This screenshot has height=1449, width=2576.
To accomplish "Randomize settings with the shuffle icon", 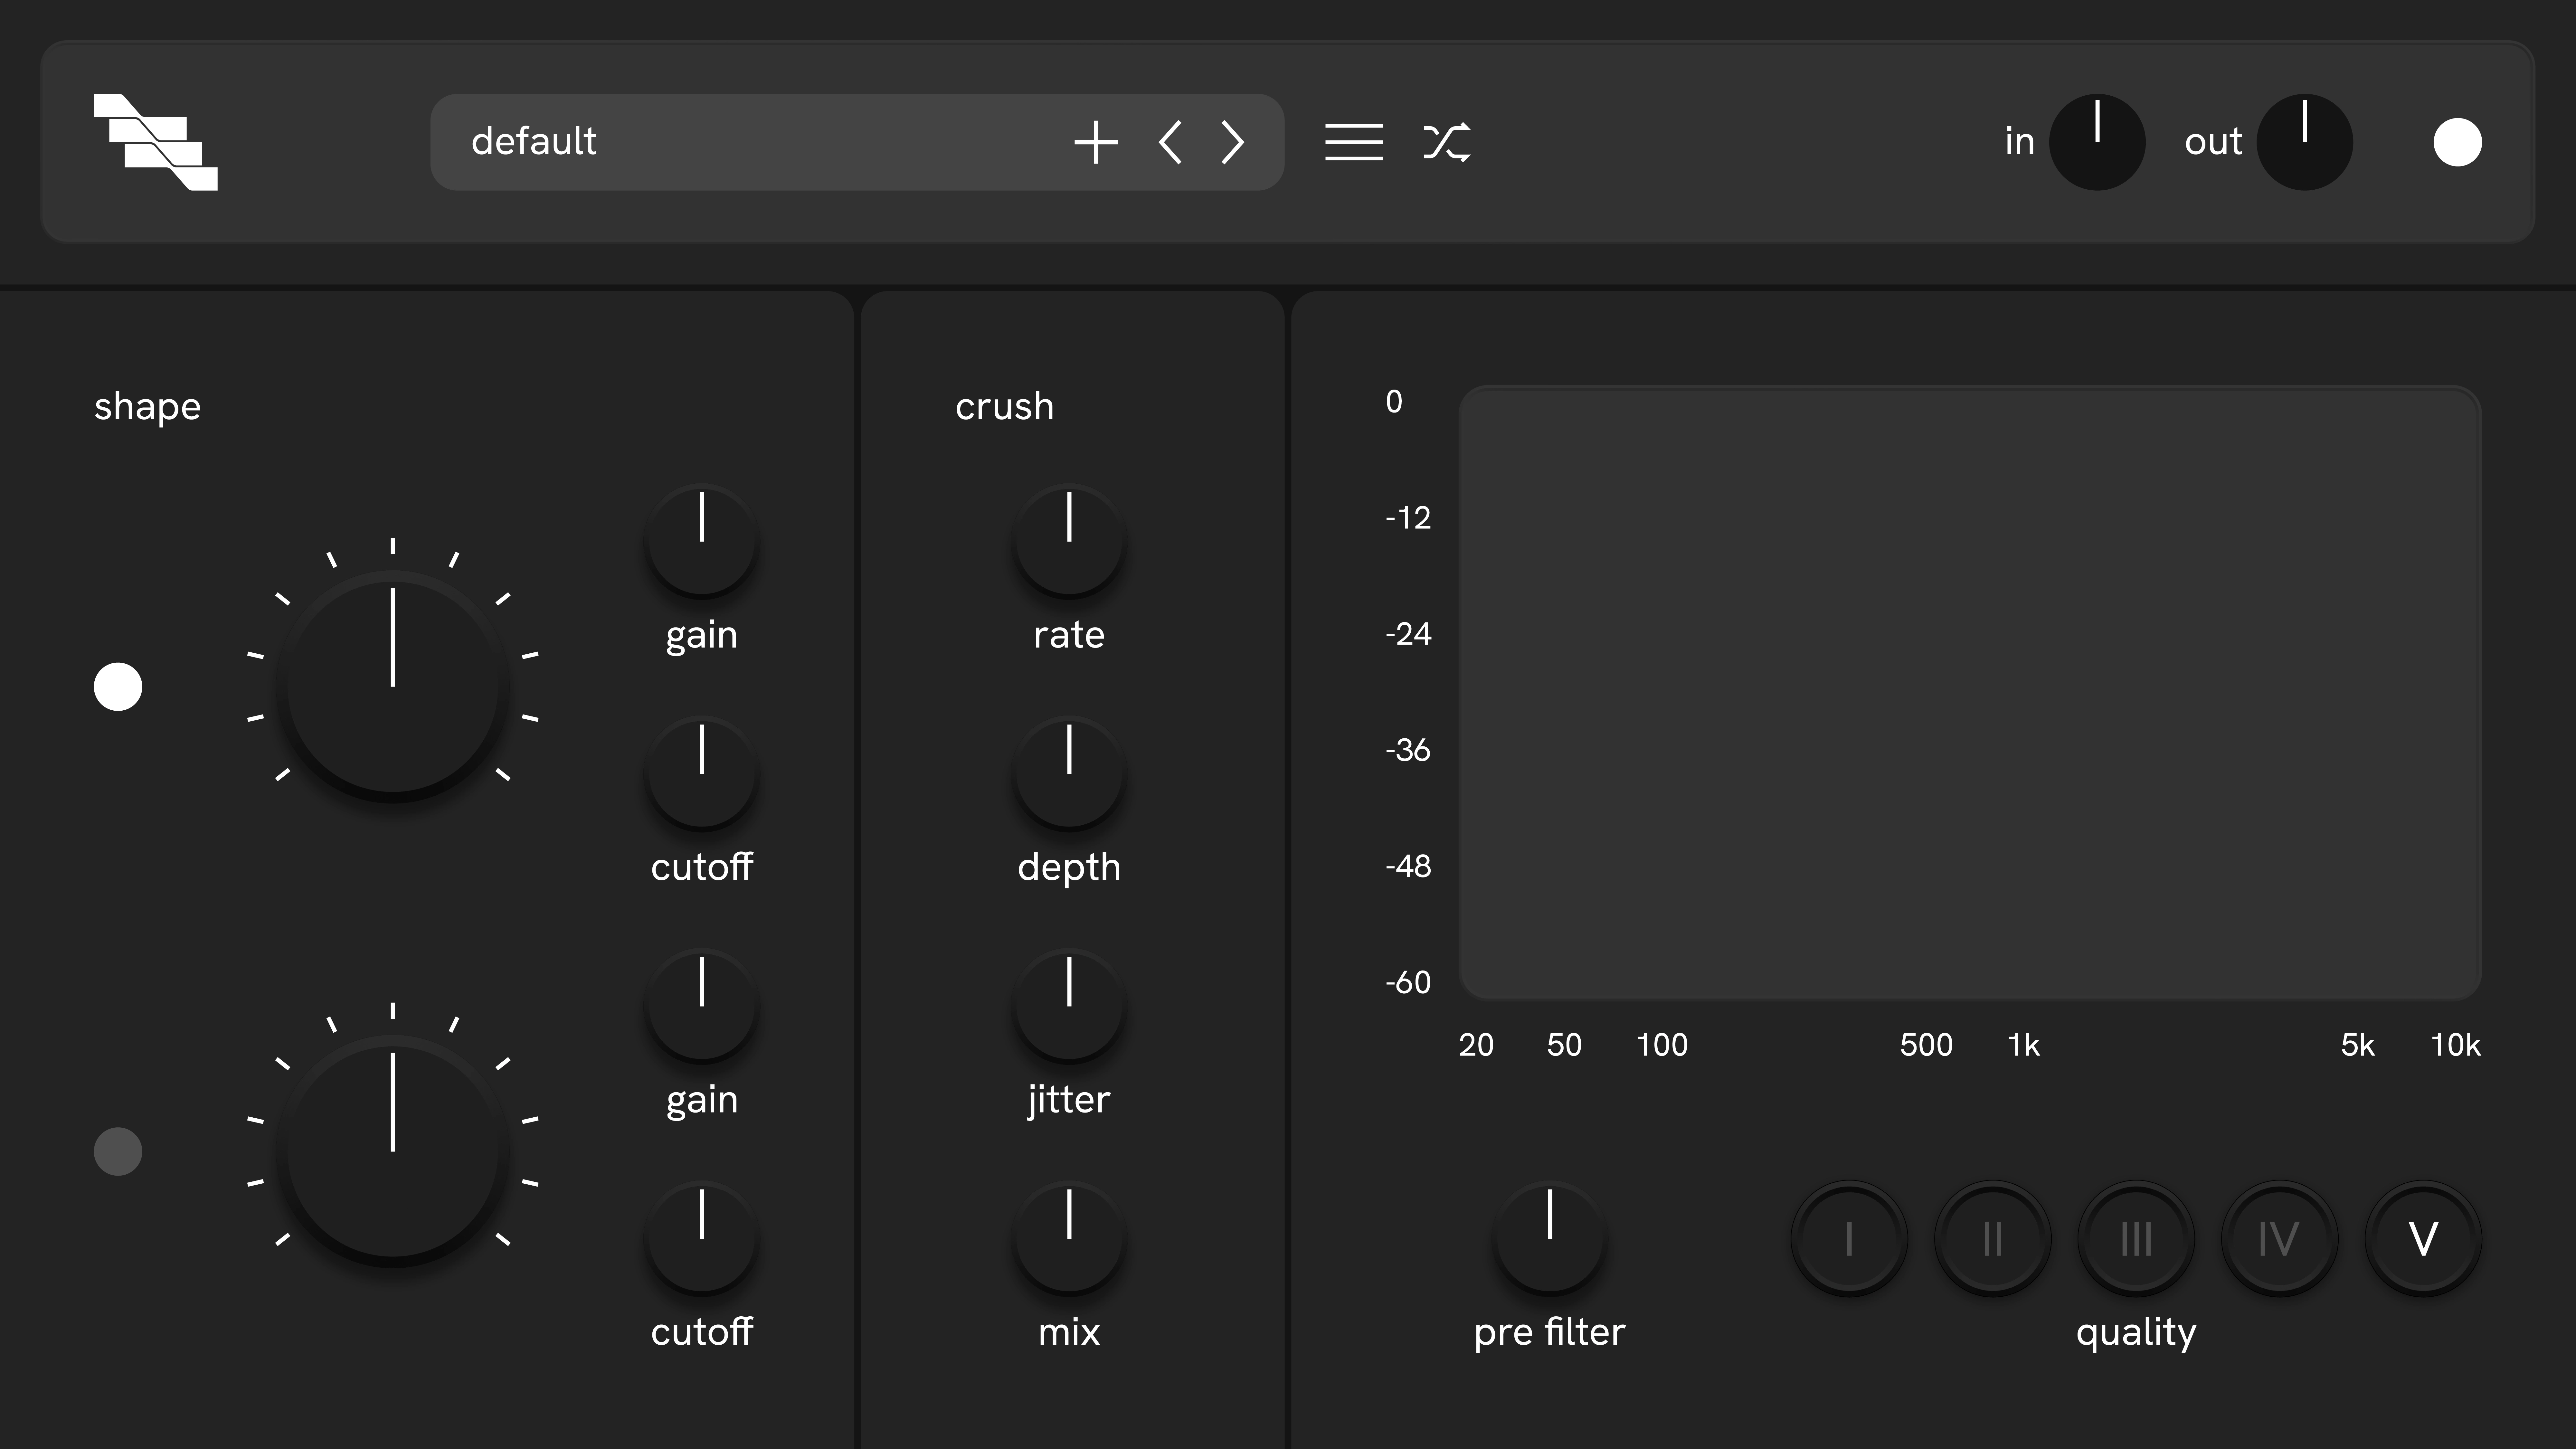I will (1447, 142).
